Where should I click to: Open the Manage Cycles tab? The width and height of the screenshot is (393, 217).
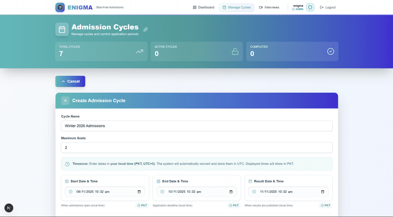click(236, 7)
